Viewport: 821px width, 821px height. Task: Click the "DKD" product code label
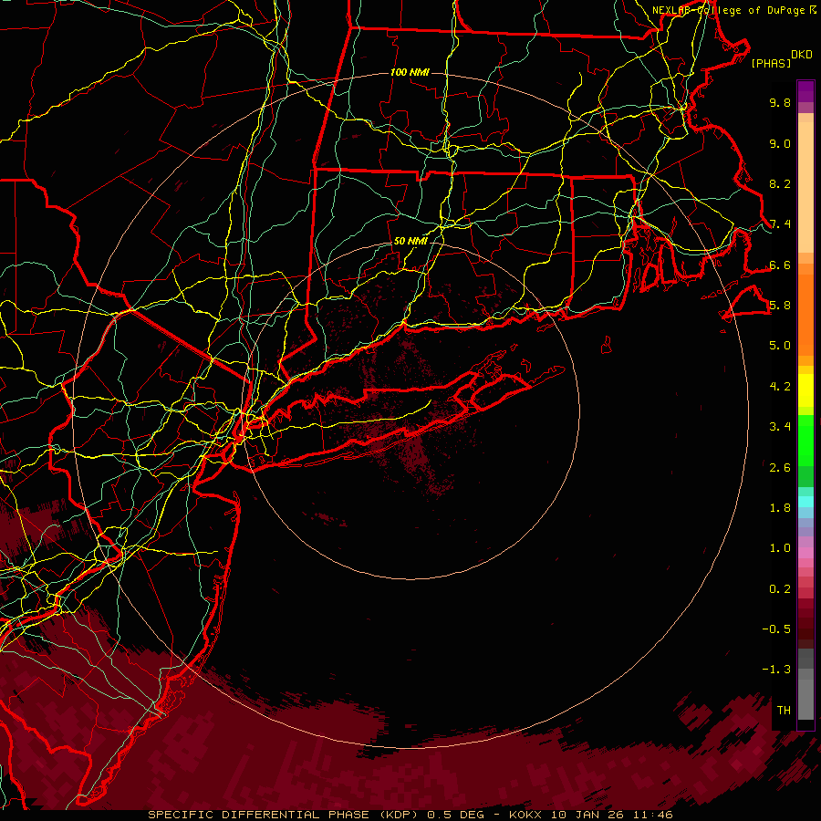click(x=802, y=55)
